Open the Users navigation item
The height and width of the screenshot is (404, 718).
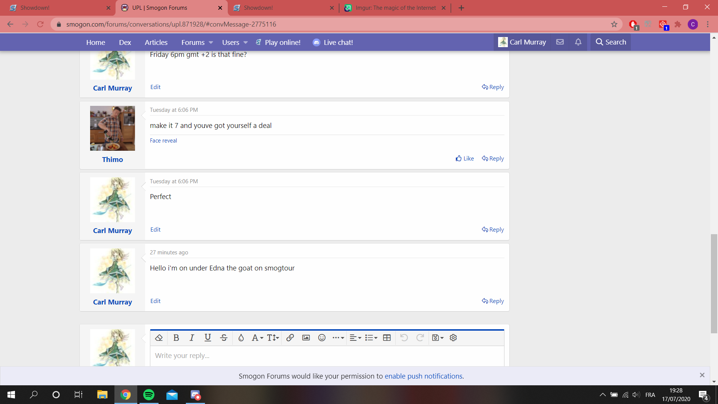(x=231, y=42)
